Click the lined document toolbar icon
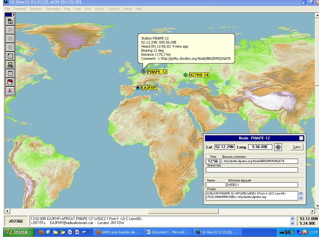This screenshot has height=239, width=319. (10, 73)
